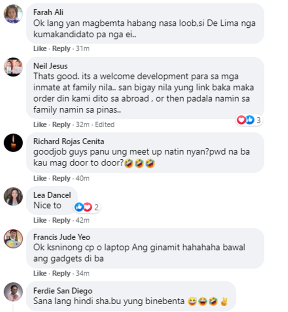Click Francis Jude Yeo's avatar
288x312 pixels.
point(13,239)
